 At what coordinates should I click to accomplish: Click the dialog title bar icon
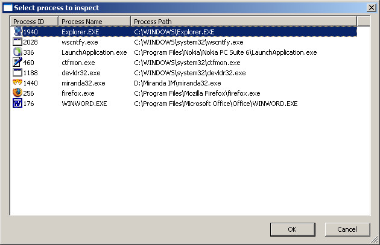coord(7,8)
